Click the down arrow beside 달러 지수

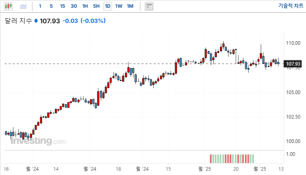[x=36, y=21]
